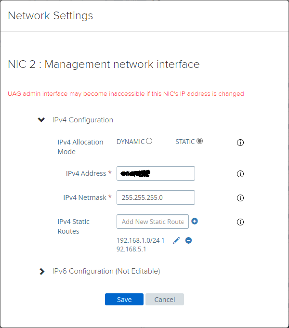289x328 pixels.
Task: Select STATIC allocation mode
Action: 199,141
